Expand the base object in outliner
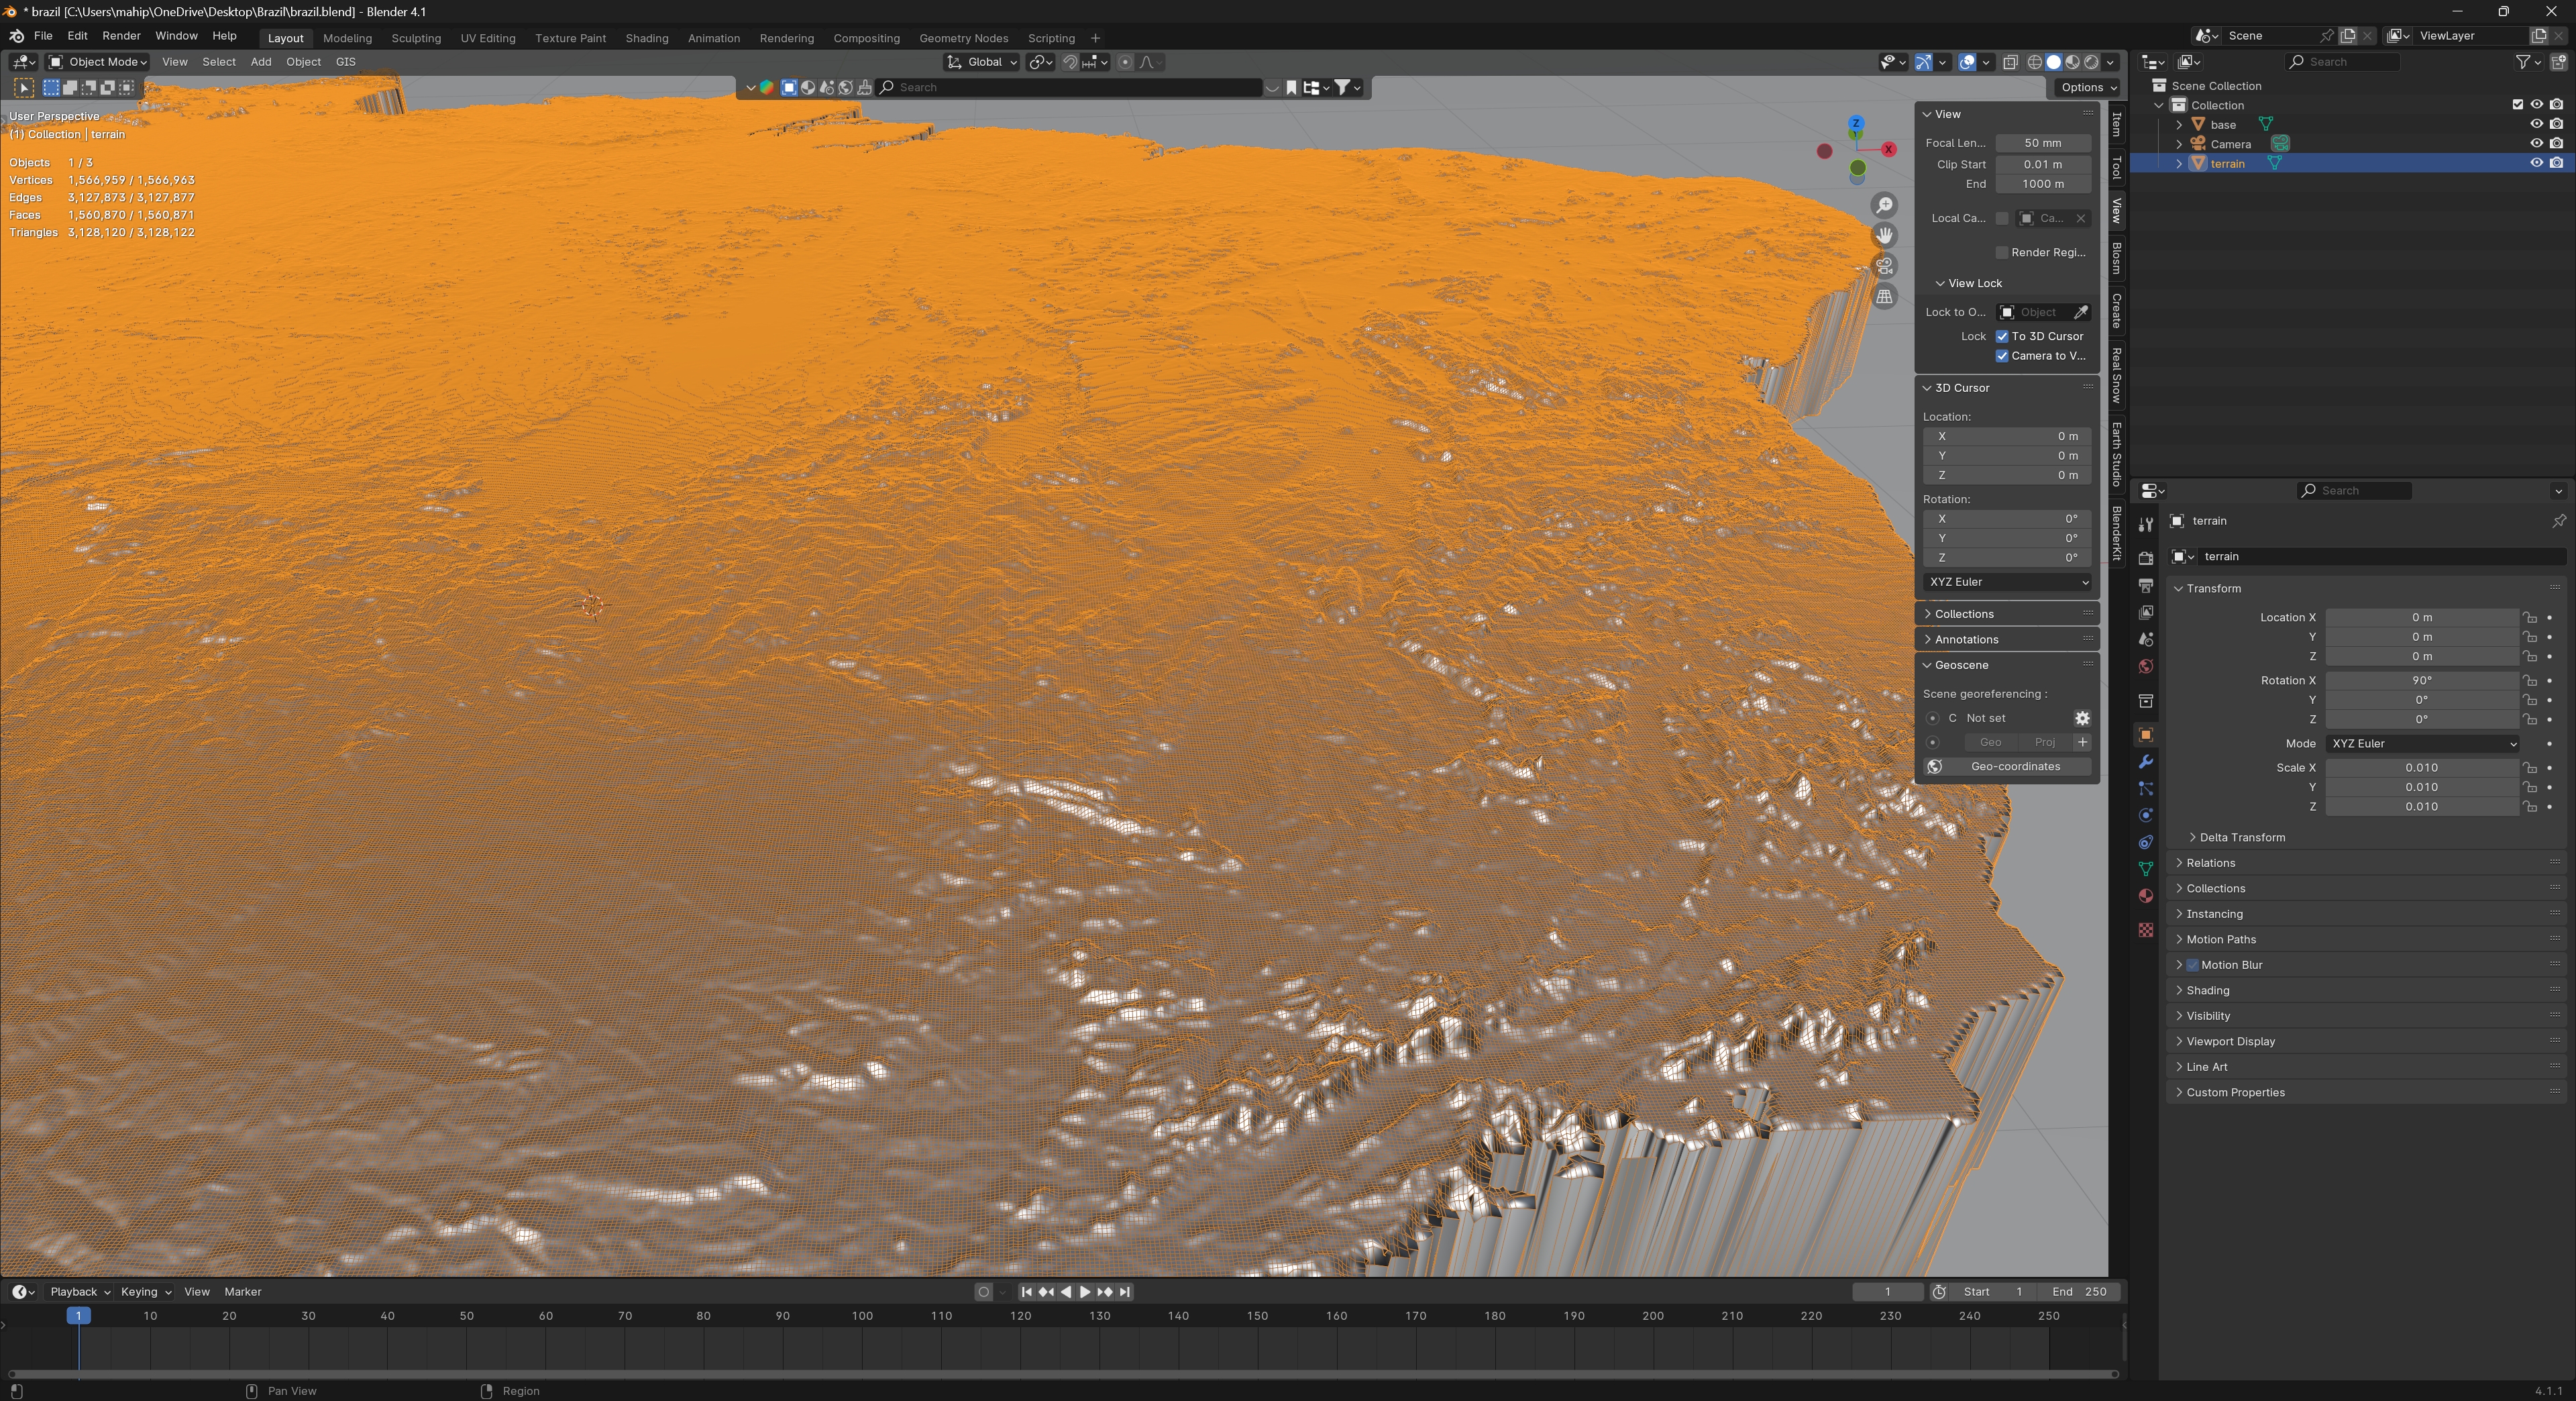 tap(2179, 124)
